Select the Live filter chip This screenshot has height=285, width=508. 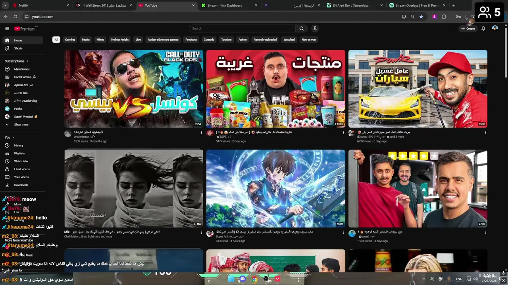click(138, 40)
